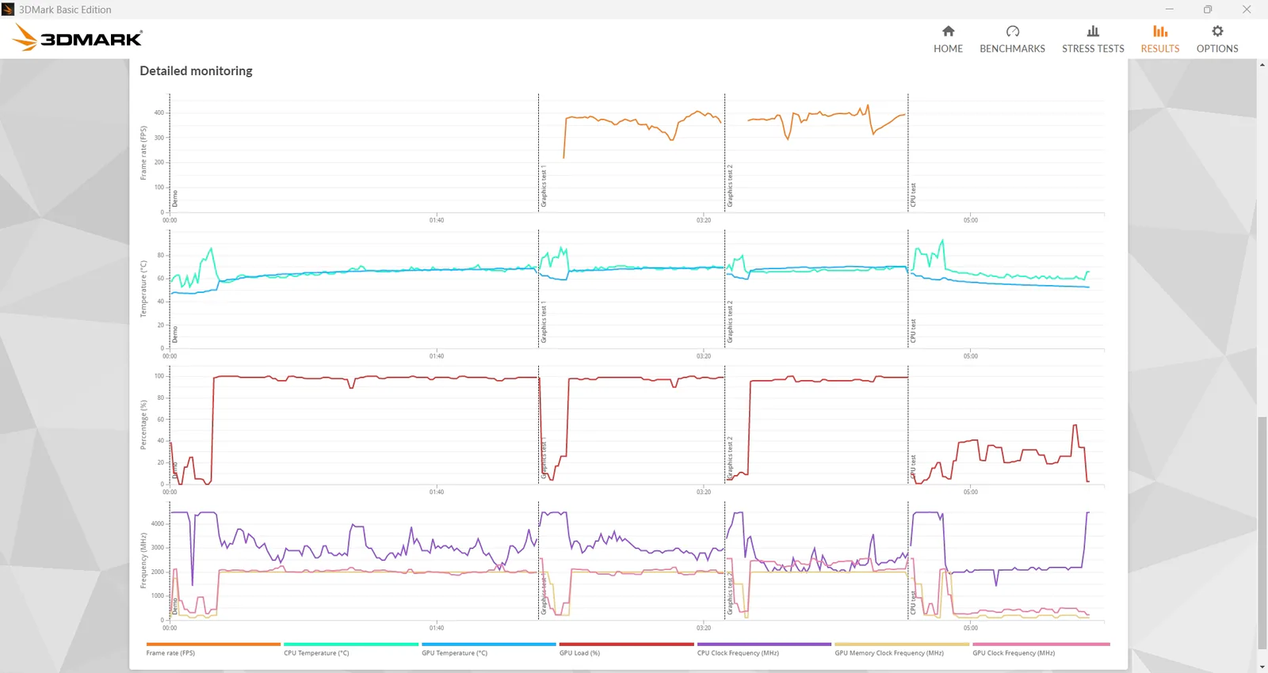Click the scroll up arrow of the scrollbar

pos(1262,65)
